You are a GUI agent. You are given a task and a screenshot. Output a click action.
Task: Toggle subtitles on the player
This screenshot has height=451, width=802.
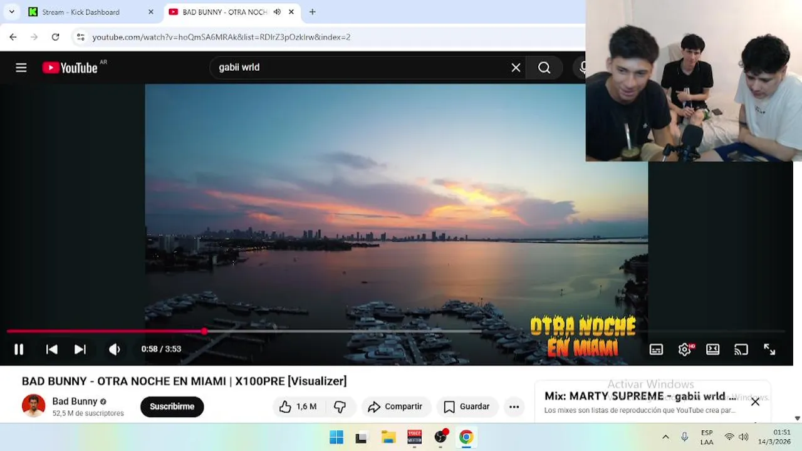coord(656,350)
